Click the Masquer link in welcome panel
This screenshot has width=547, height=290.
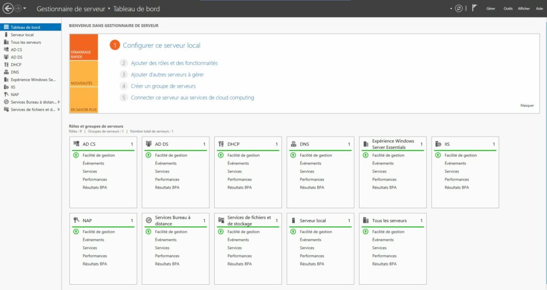[x=527, y=105]
